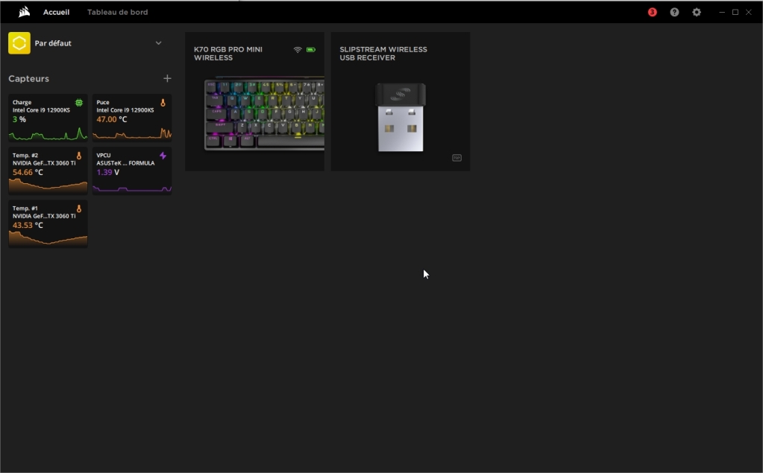Screen dimensions: 763x473
Task: Select the Puce Intel Core i9 sensor card
Action: (x=132, y=118)
